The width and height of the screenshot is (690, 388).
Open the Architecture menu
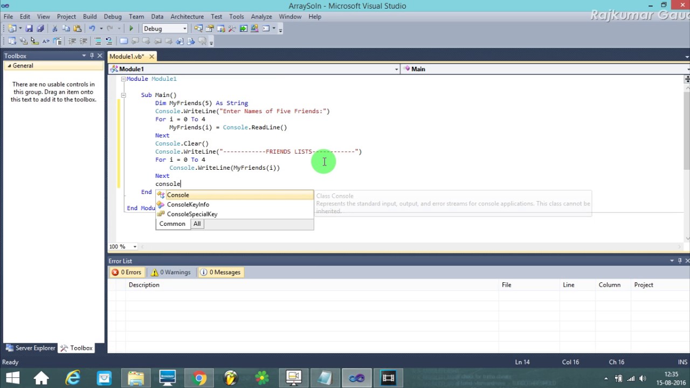coord(187,17)
